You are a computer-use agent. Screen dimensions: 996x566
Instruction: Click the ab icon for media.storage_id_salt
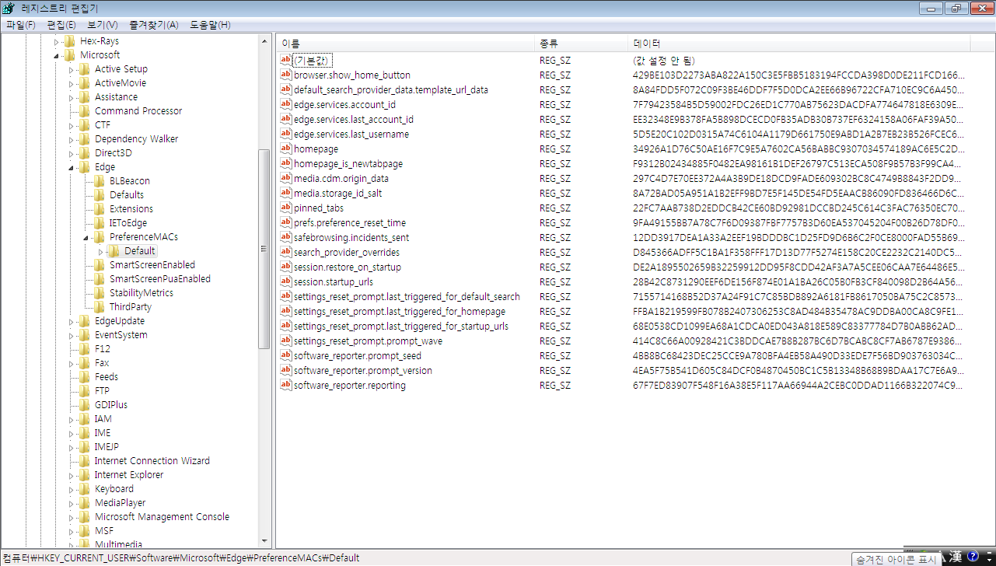(285, 193)
